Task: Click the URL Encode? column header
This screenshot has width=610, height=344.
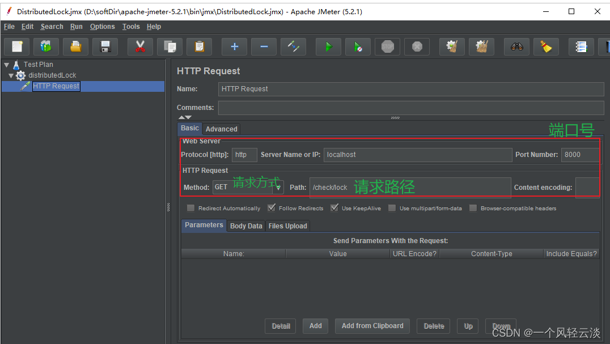Action: coord(414,254)
